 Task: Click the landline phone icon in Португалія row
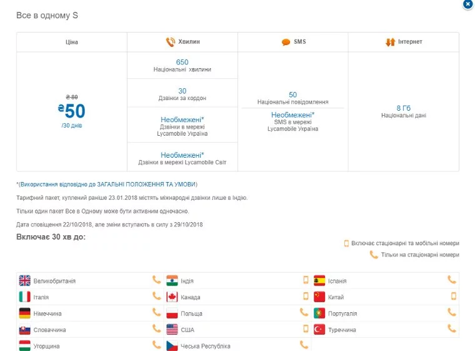452,312
